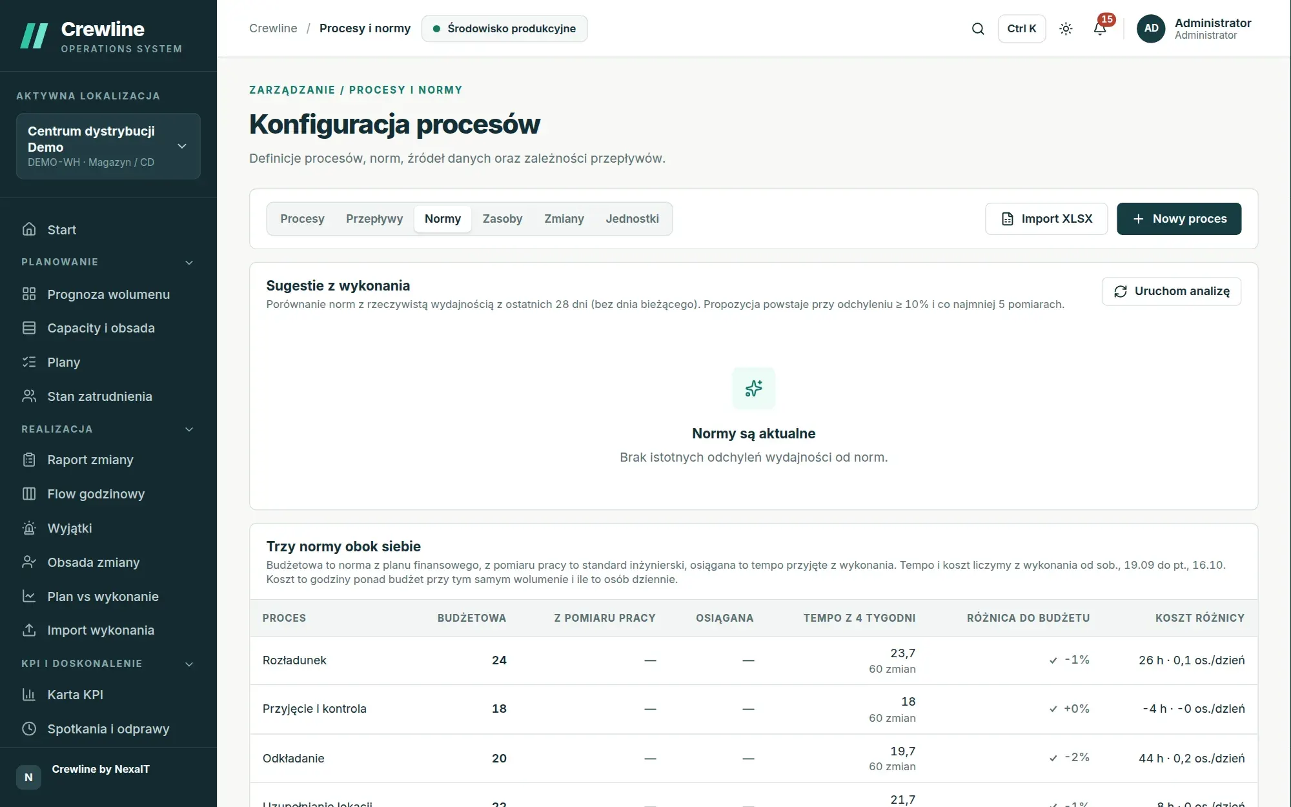Click the Prognoza wolumenu grid icon
Screen dimensions: 1291x807
(29, 294)
